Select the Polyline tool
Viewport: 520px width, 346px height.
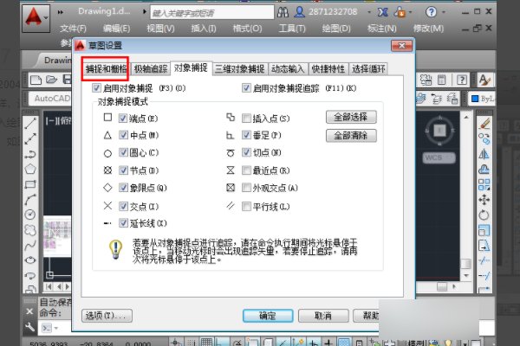[30, 154]
